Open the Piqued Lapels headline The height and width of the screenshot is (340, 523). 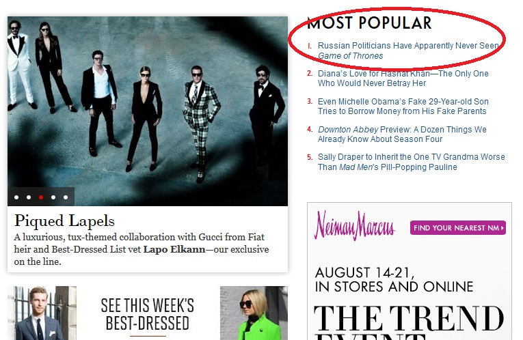(x=64, y=221)
